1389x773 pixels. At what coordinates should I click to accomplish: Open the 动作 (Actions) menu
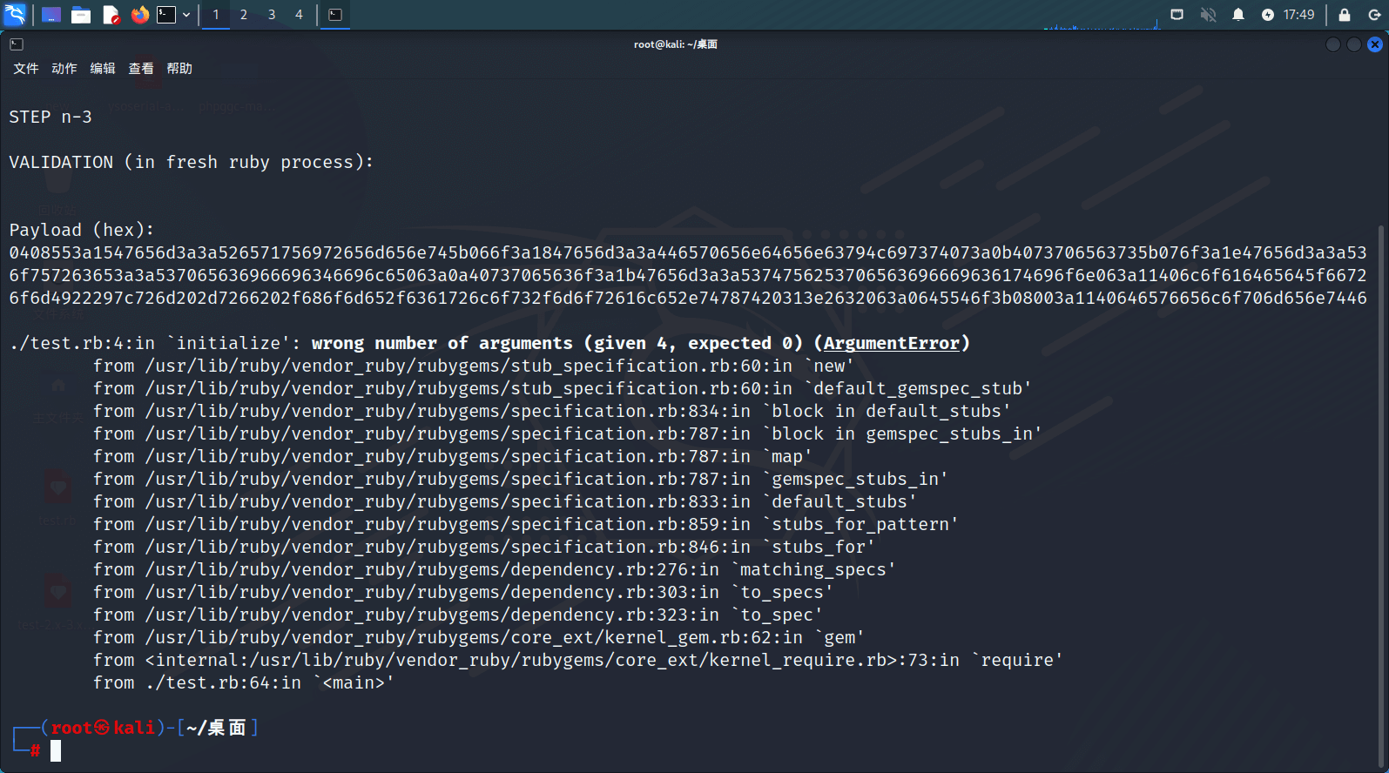click(64, 69)
